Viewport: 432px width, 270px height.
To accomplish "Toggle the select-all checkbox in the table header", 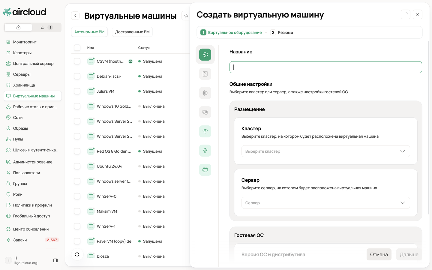I will (x=77, y=48).
